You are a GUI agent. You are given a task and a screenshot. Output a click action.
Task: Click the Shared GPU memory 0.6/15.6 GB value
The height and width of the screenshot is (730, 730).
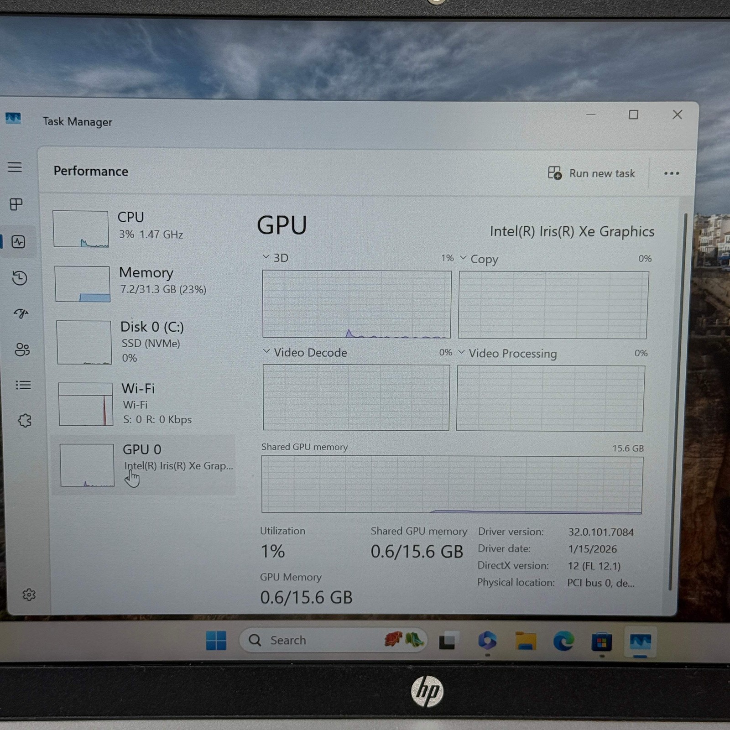(417, 552)
